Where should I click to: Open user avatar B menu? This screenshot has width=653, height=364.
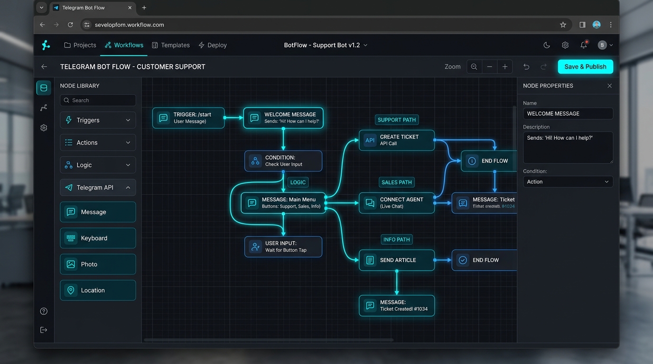(605, 45)
